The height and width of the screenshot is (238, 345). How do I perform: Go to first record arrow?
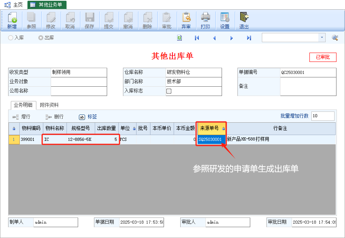(197, 38)
